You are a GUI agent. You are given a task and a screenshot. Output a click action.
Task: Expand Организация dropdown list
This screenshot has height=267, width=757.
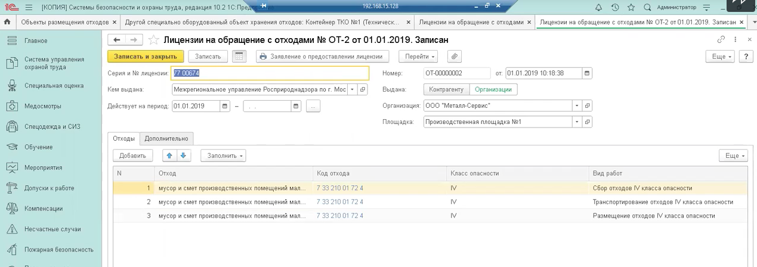pos(577,106)
